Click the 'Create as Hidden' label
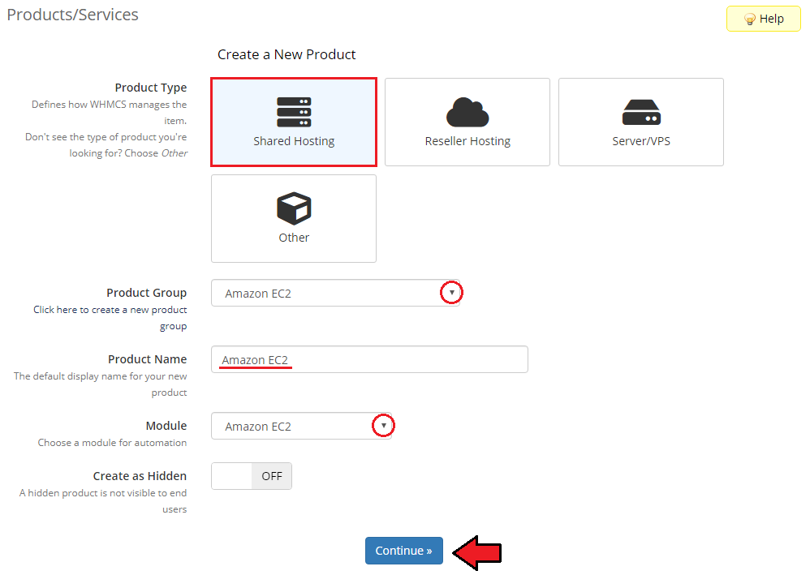 coord(140,476)
